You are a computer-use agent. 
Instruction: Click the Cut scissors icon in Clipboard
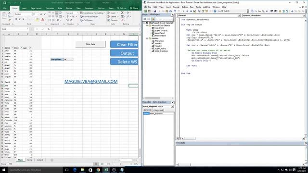[x=9, y=13]
